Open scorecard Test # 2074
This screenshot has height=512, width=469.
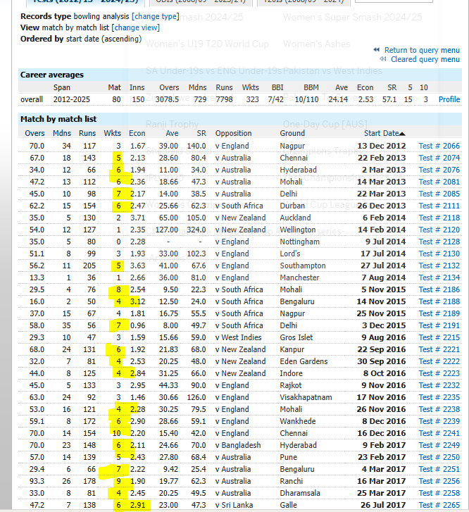coord(439,158)
